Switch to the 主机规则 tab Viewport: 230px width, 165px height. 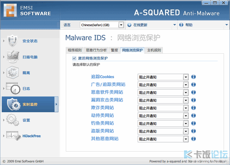pyautogui.click(x=154, y=50)
